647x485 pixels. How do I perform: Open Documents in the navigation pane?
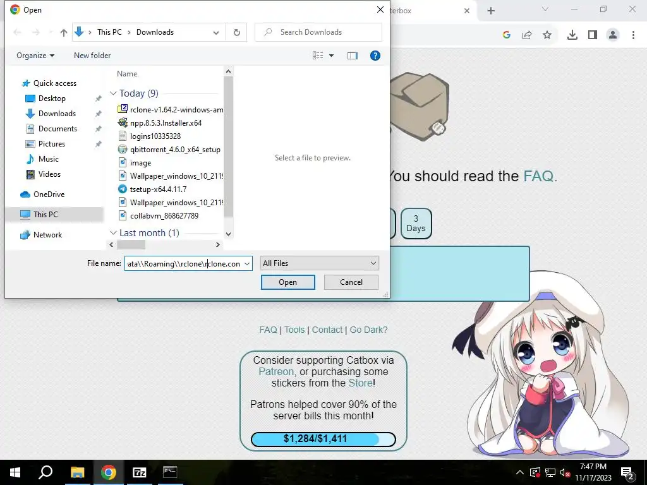click(57, 129)
